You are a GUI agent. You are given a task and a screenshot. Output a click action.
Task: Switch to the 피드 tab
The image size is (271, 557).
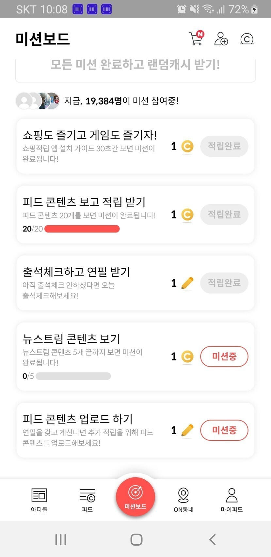[87, 500]
